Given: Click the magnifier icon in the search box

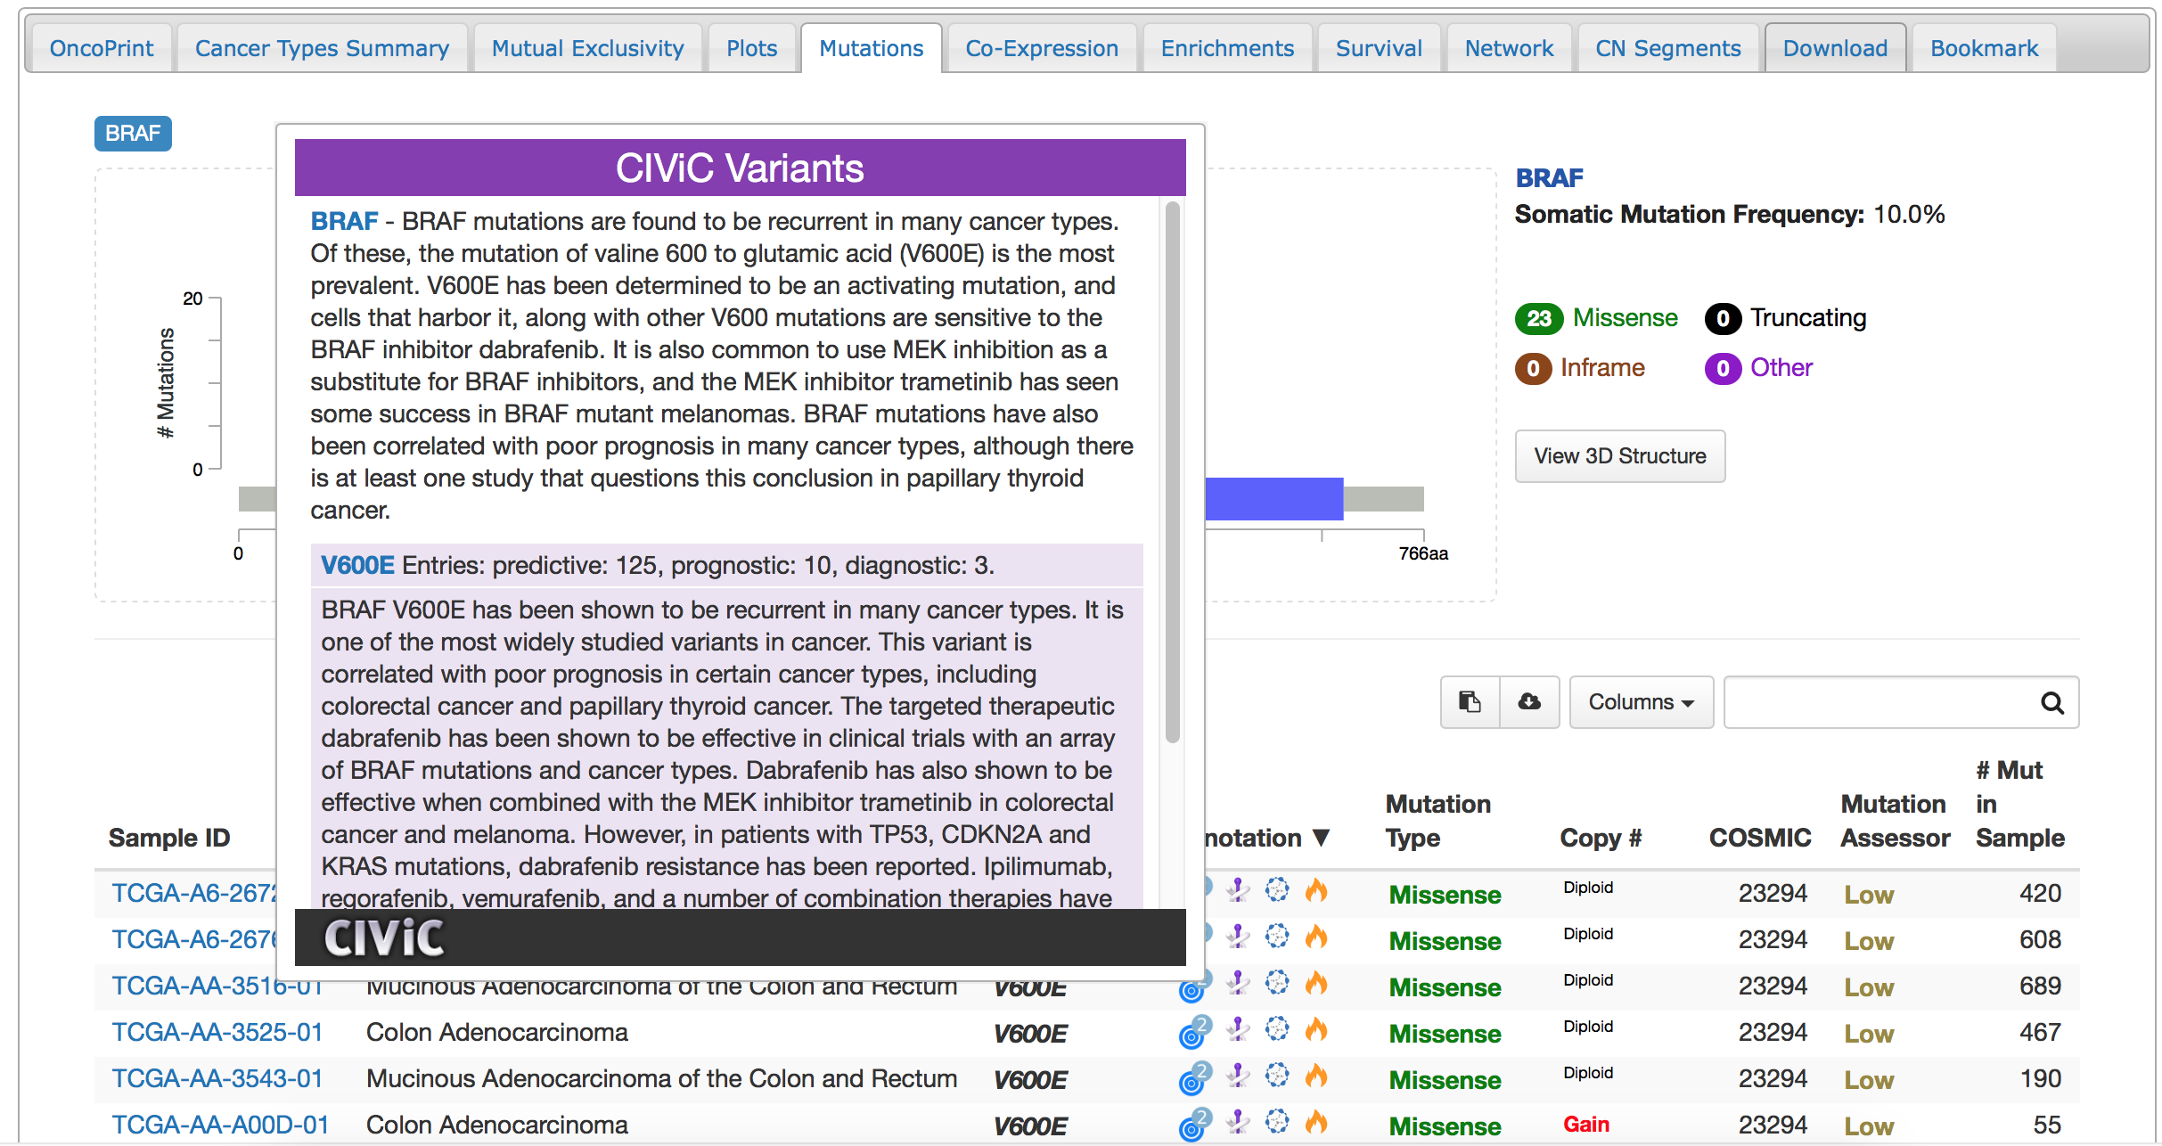Looking at the screenshot, I should tap(2052, 703).
